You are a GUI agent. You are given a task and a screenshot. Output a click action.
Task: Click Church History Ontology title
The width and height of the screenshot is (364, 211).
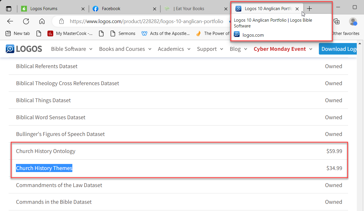(x=46, y=151)
